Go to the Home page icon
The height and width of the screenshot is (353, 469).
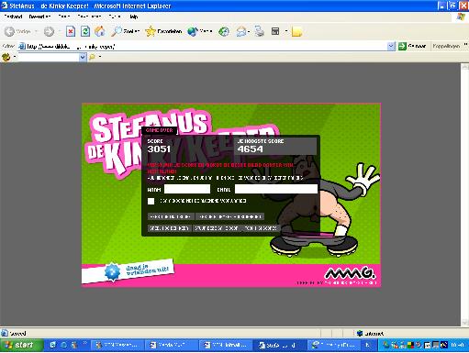[x=100, y=31]
